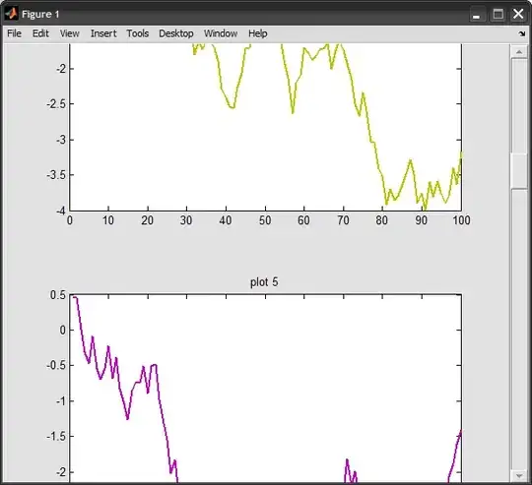Click the 'plot 5' title text
This screenshot has width=532, height=485.
(264, 281)
